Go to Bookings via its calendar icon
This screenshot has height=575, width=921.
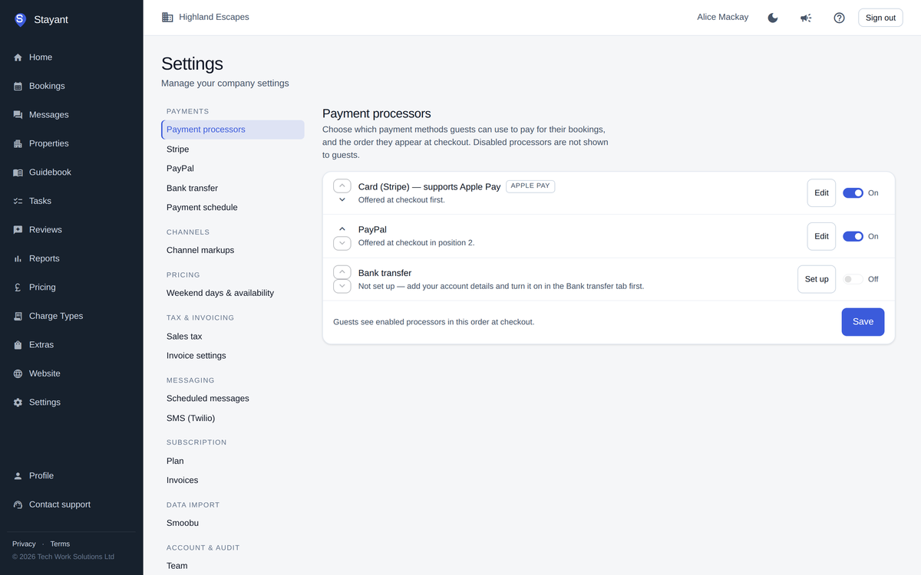[18, 86]
